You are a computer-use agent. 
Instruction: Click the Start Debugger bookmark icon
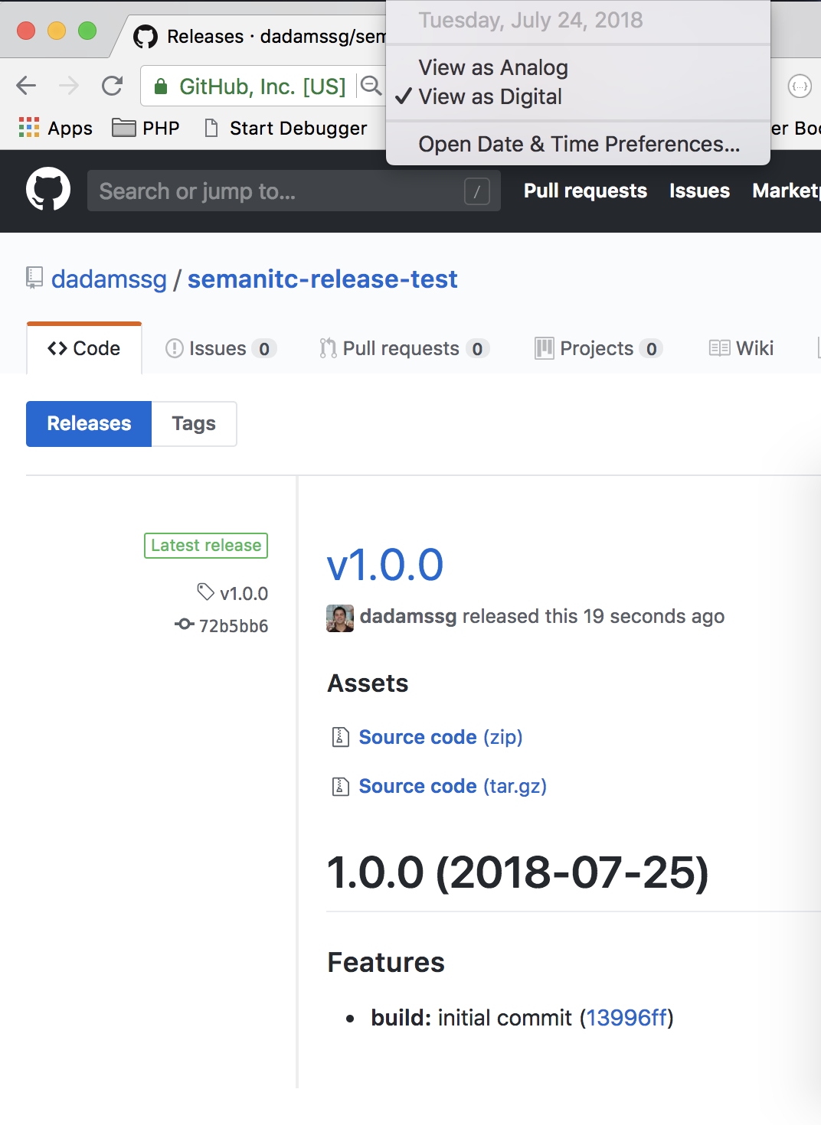(210, 127)
